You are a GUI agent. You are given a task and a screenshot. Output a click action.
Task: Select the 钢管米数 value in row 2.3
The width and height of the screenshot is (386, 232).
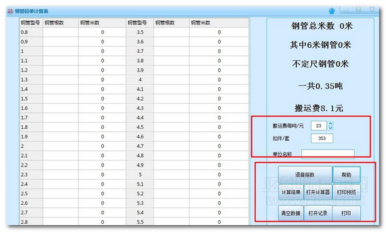click(x=102, y=175)
